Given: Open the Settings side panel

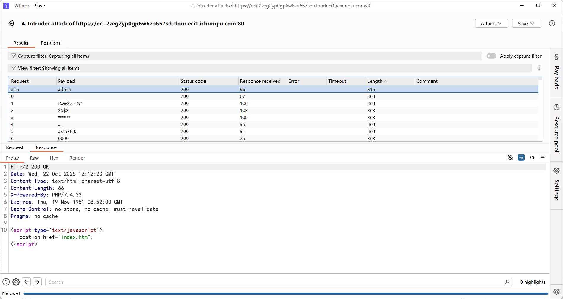Looking at the screenshot, I should [x=556, y=185].
